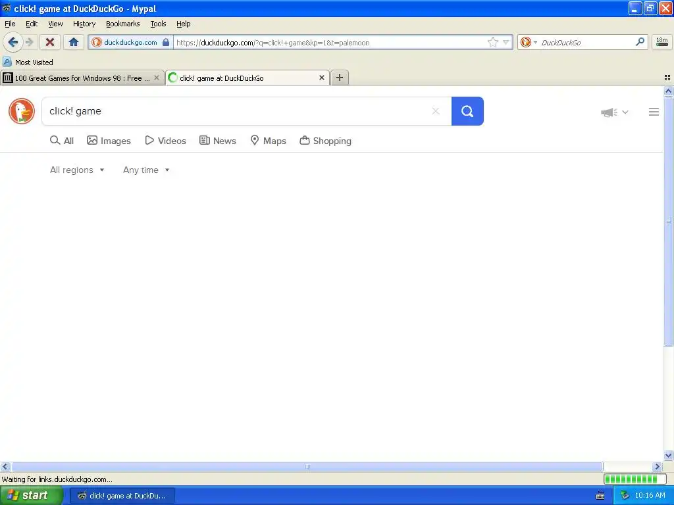Clear the search query with the X
674x505 pixels.
(x=436, y=111)
